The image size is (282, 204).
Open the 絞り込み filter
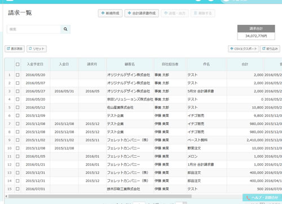[x=270, y=49]
